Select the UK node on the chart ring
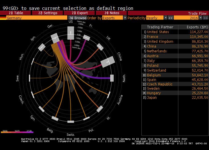The width and height of the screenshot is (209, 150). (x=100, y=47)
